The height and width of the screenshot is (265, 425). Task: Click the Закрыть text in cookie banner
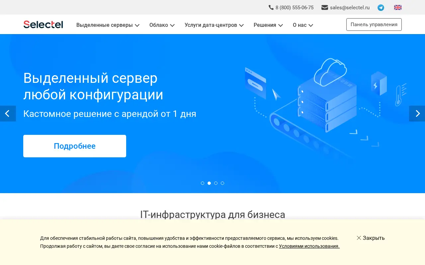tap(374, 238)
